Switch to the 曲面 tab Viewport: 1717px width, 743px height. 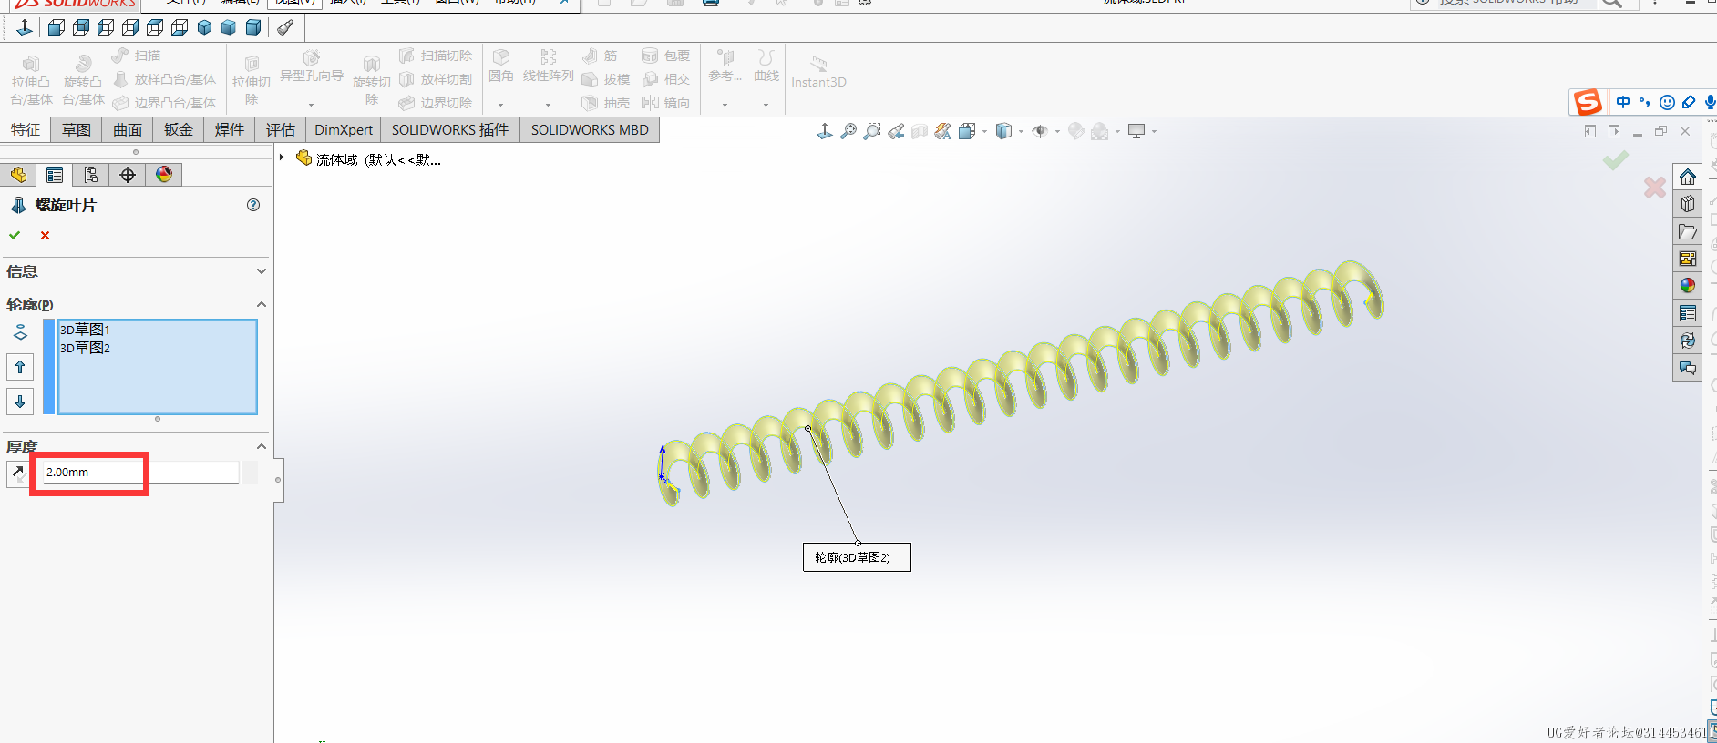[128, 130]
